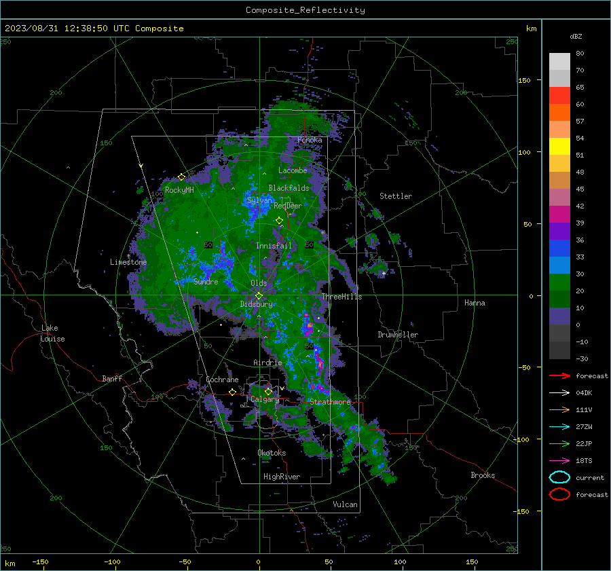Select the RedDeer label
The height and width of the screenshot is (571, 611).
point(288,206)
